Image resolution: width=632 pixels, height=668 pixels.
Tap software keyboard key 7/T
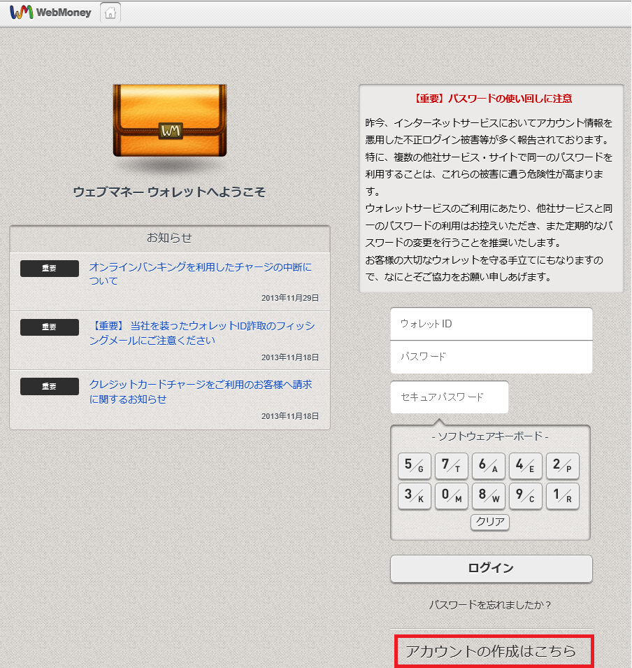[x=452, y=466]
